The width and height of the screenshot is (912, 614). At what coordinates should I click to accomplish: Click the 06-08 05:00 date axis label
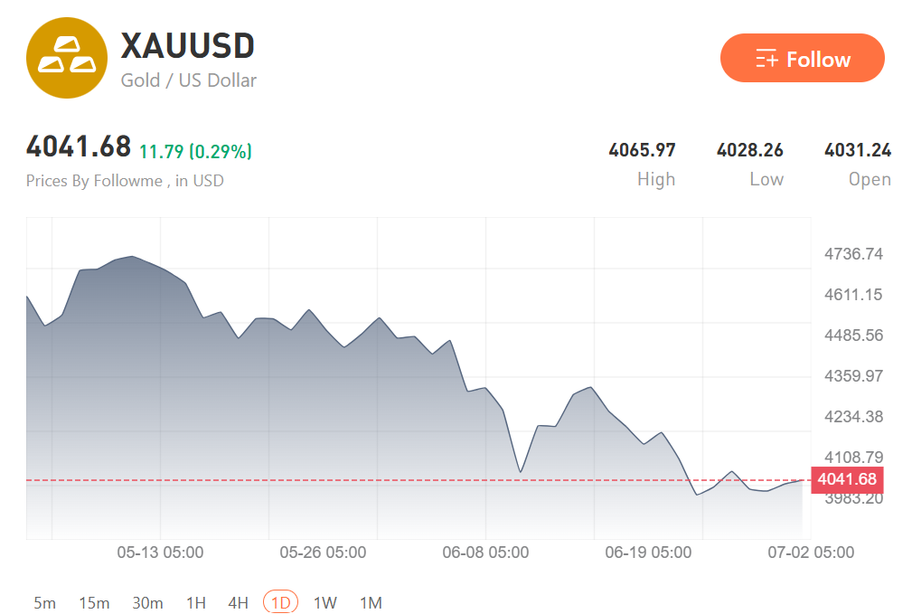(x=485, y=553)
